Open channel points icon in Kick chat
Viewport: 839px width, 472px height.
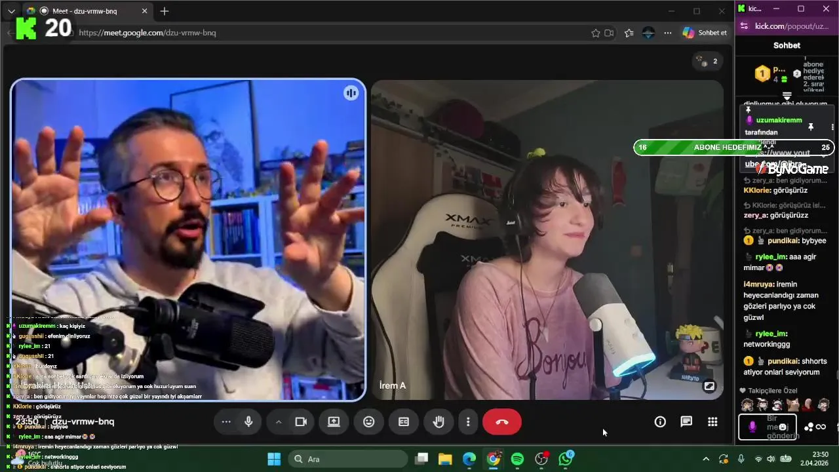coord(809,427)
